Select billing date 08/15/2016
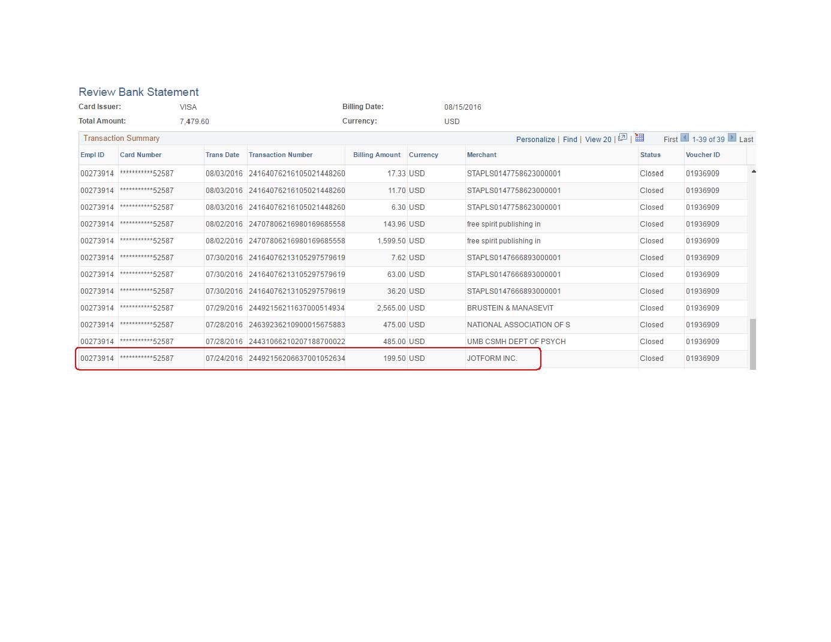831x642 pixels. coord(463,107)
